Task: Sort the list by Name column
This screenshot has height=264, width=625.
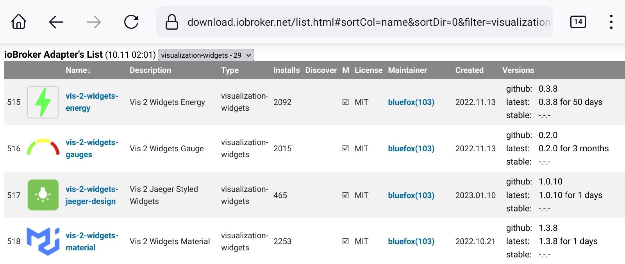Action: (x=78, y=70)
